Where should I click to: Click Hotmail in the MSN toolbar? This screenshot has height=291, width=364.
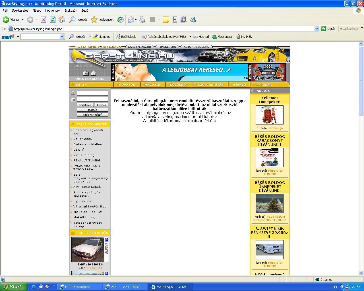pos(201,37)
